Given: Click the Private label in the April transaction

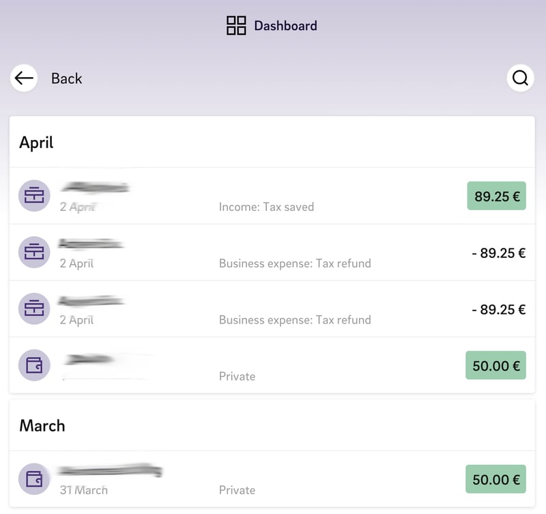Looking at the screenshot, I should tap(237, 376).
